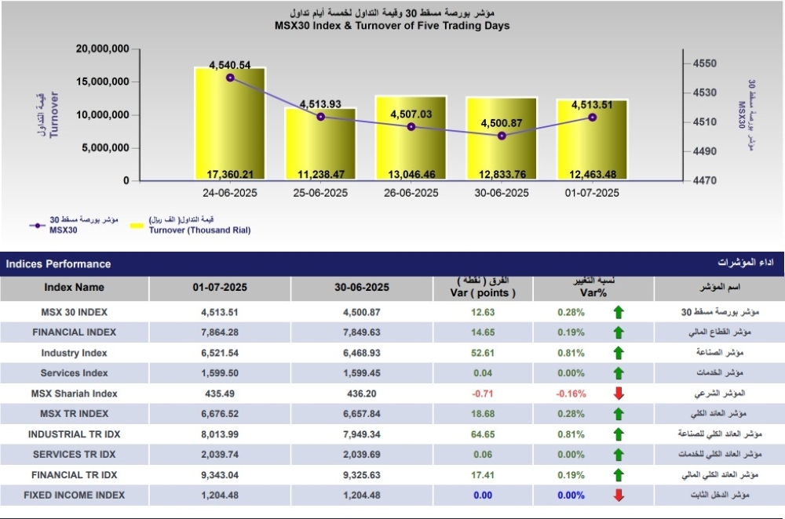Click the Index Name column header
Screen dimensions: 785x519
(x=74, y=288)
